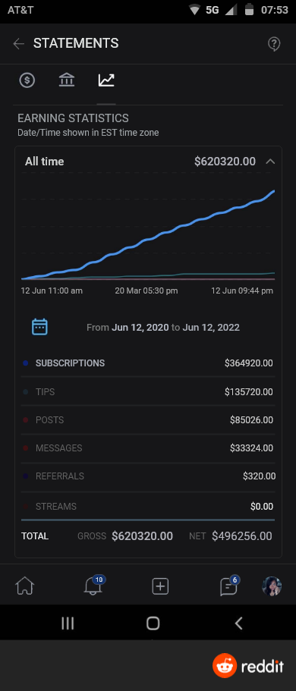Toggle the Streams series row
Viewport: 296px width, 691px height.
point(148,506)
